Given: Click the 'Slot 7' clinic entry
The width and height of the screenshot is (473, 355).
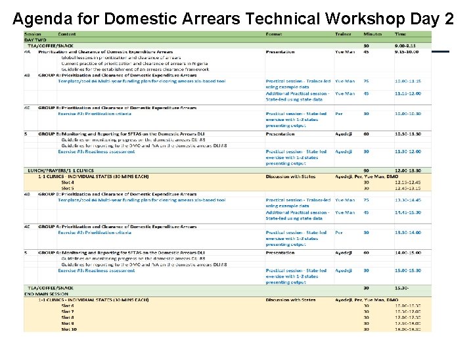Looking at the screenshot, I should tap(68, 312).
